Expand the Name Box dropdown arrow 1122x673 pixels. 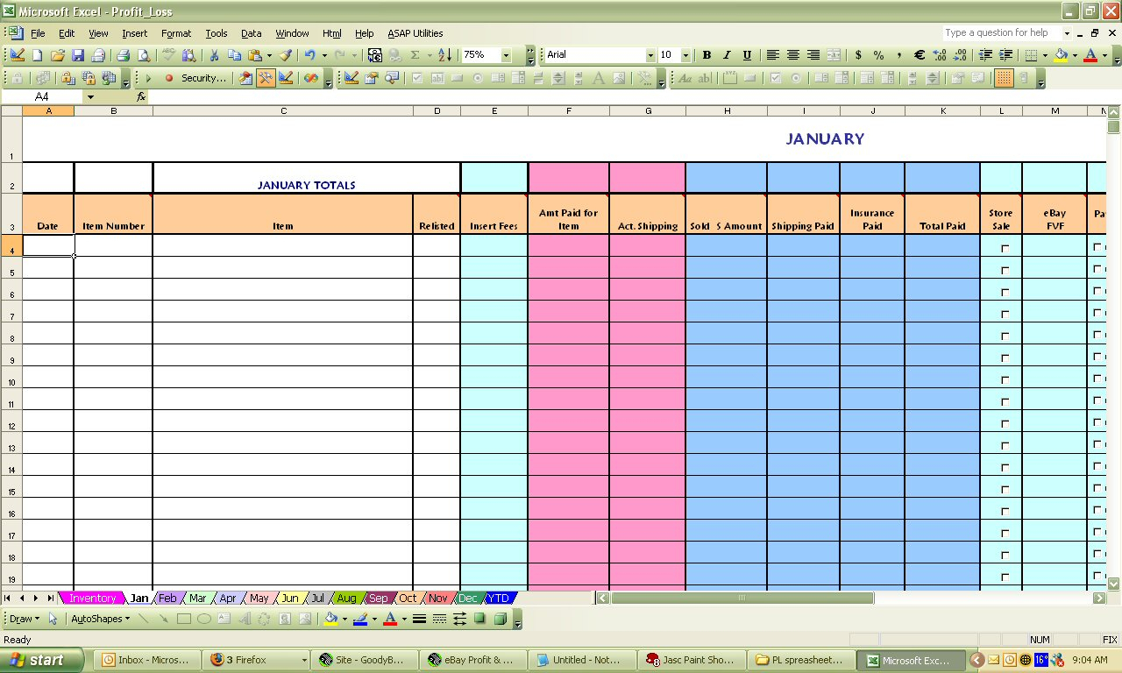(90, 96)
